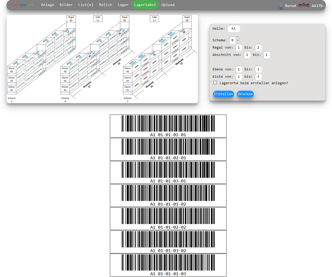
Task: Open the Bernd user name link
Action: pyautogui.click(x=290, y=6)
